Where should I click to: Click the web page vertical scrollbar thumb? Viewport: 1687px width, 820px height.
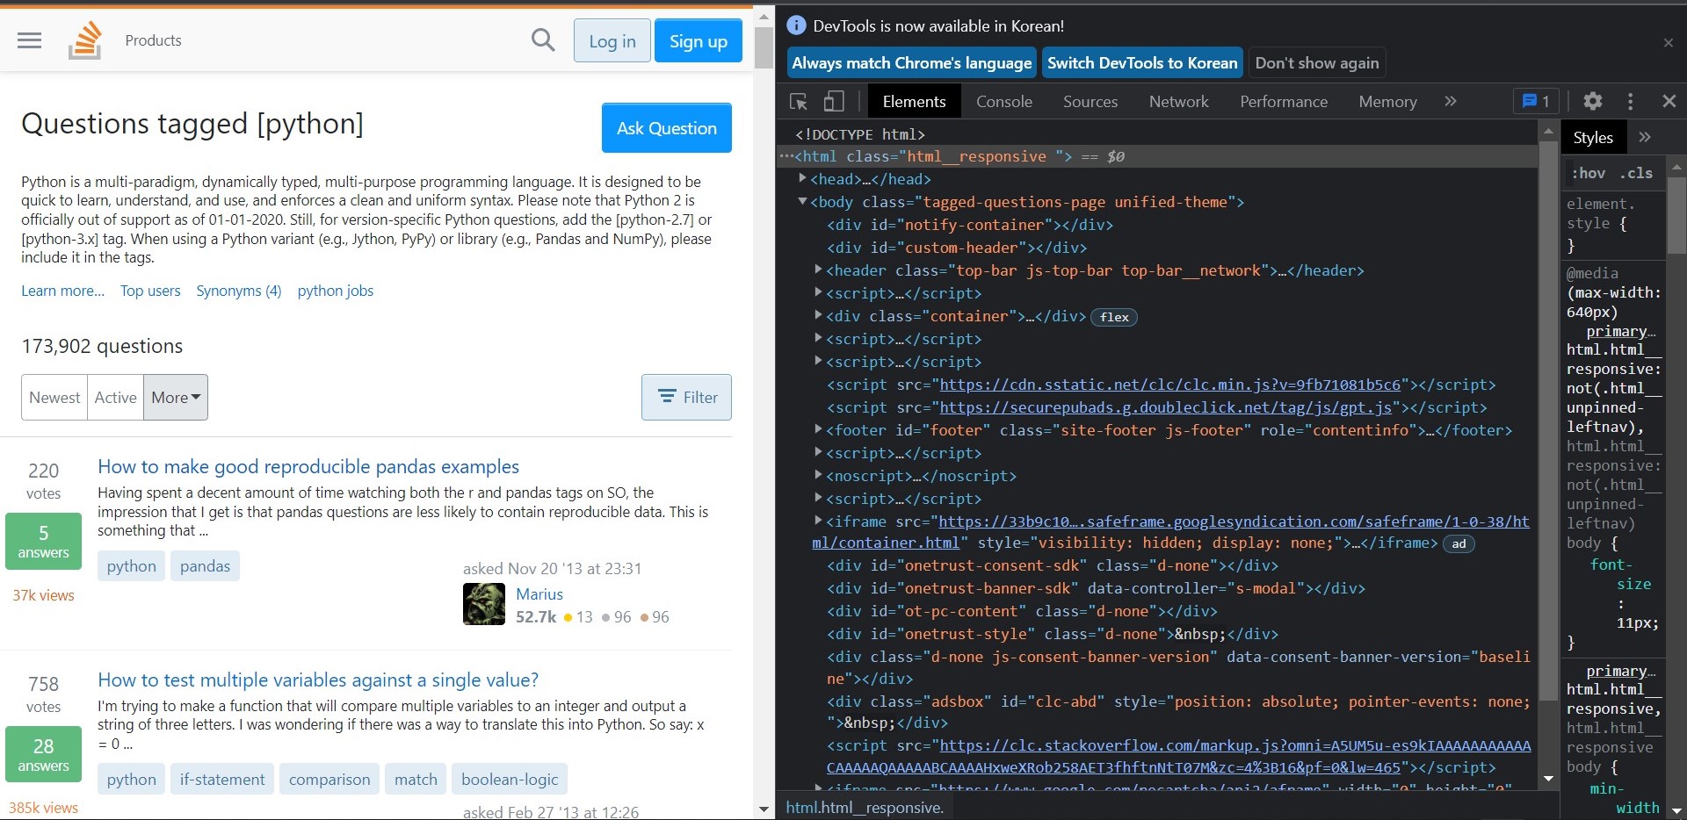tap(764, 48)
